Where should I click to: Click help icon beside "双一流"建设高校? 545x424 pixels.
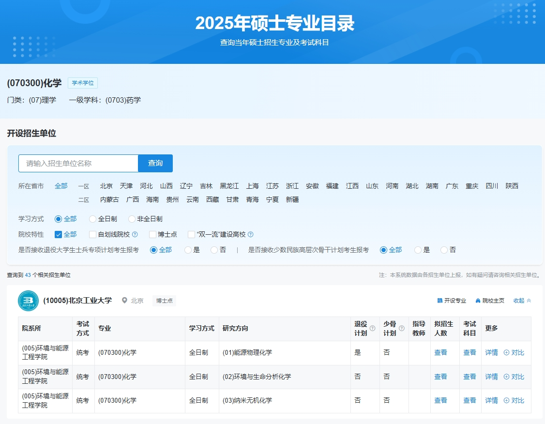[251, 234]
